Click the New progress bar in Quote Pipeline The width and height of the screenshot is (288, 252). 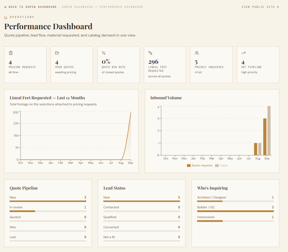click(x=48, y=201)
